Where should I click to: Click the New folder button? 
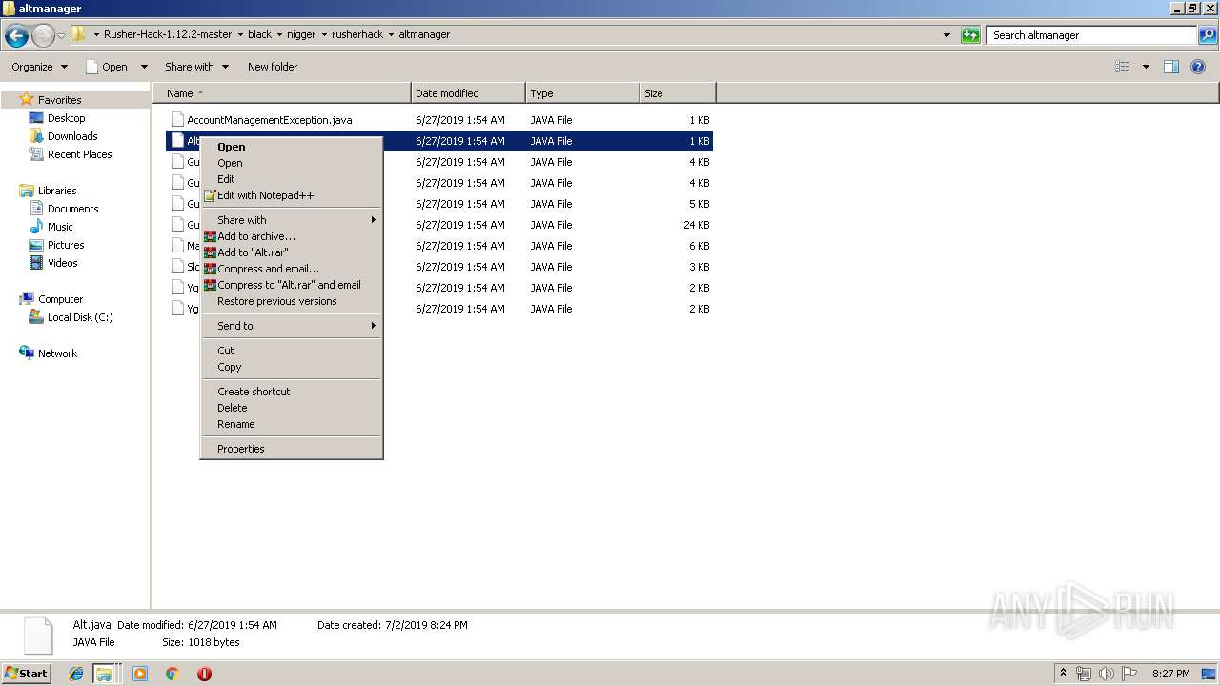click(x=273, y=67)
